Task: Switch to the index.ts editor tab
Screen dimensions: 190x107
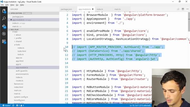Action: click(x=104, y=9)
